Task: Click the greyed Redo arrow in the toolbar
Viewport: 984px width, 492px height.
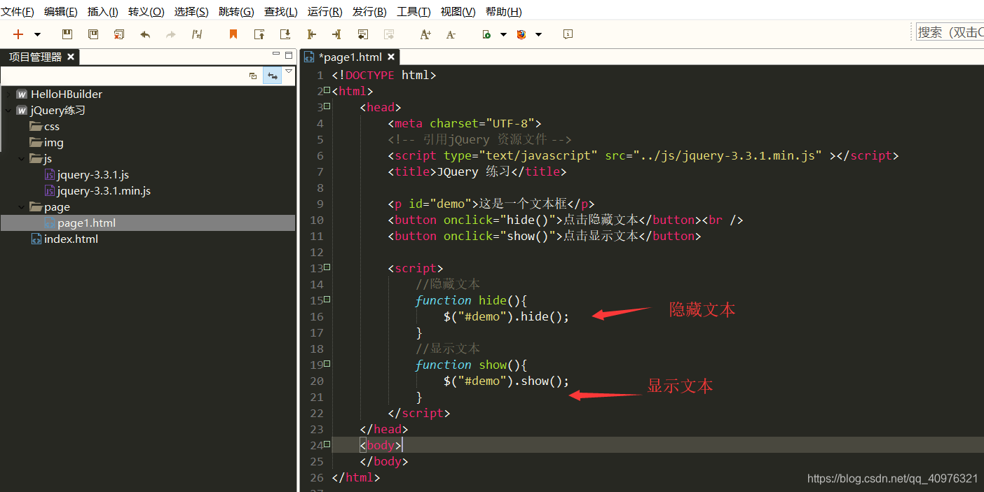Action: [171, 34]
